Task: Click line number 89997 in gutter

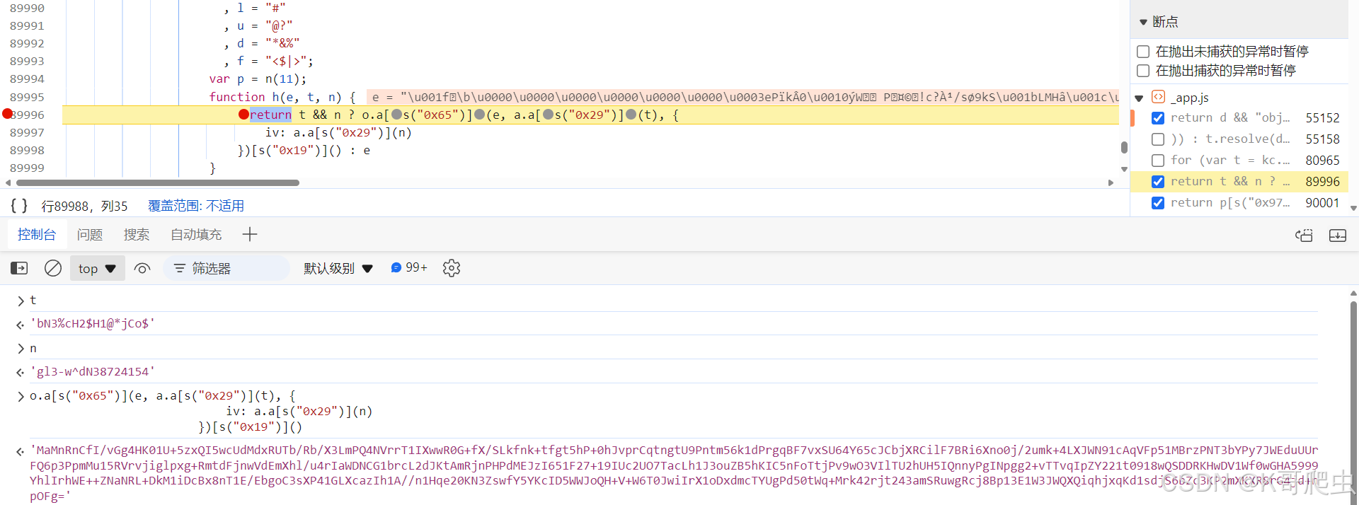Action: (x=27, y=132)
